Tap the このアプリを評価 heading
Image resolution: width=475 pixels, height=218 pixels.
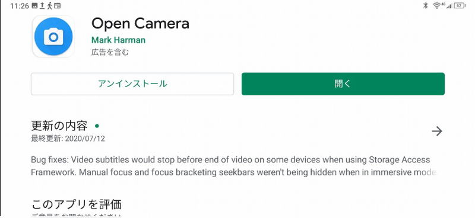point(77,204)
